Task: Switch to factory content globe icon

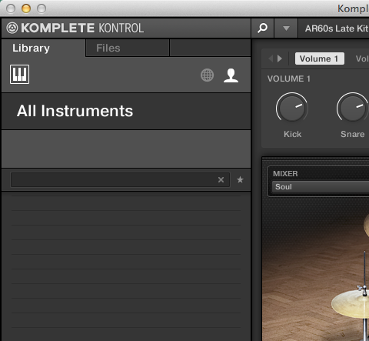Action: coord(207,75)
